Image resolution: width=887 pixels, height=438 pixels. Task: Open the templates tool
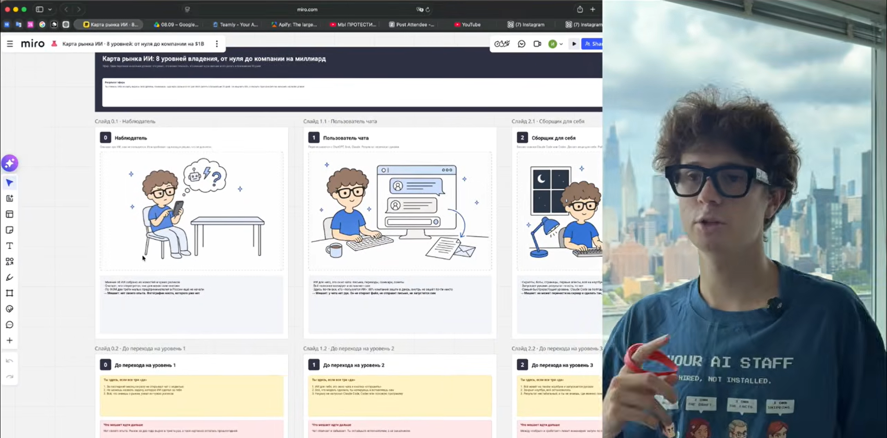9,214
